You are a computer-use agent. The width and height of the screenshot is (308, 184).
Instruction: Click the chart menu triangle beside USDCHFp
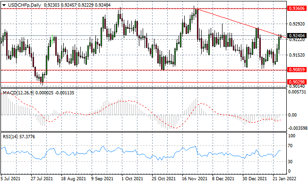[x=4, y=5]
